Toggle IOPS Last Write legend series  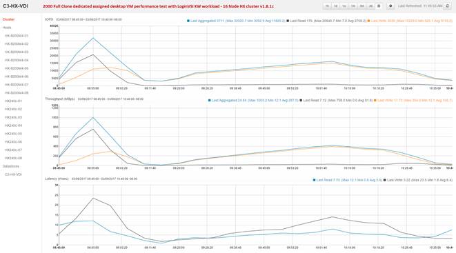410,21
